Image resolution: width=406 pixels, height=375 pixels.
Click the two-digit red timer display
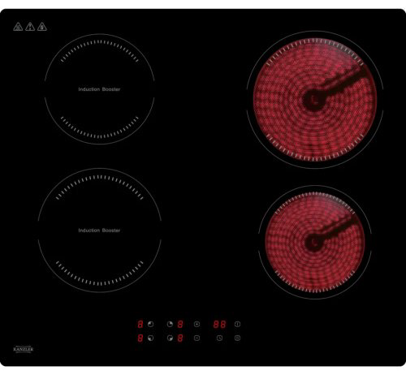[x=219, y=324]
